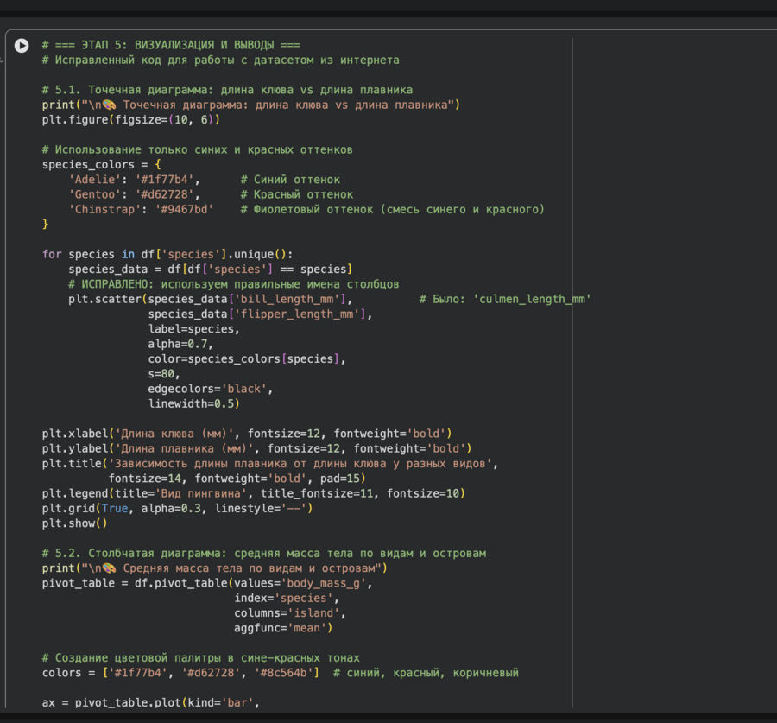The image size is (777, 723).
Task: Click palette emoji in second print statement
Action: pyautogui.click(x=109, y=568)
